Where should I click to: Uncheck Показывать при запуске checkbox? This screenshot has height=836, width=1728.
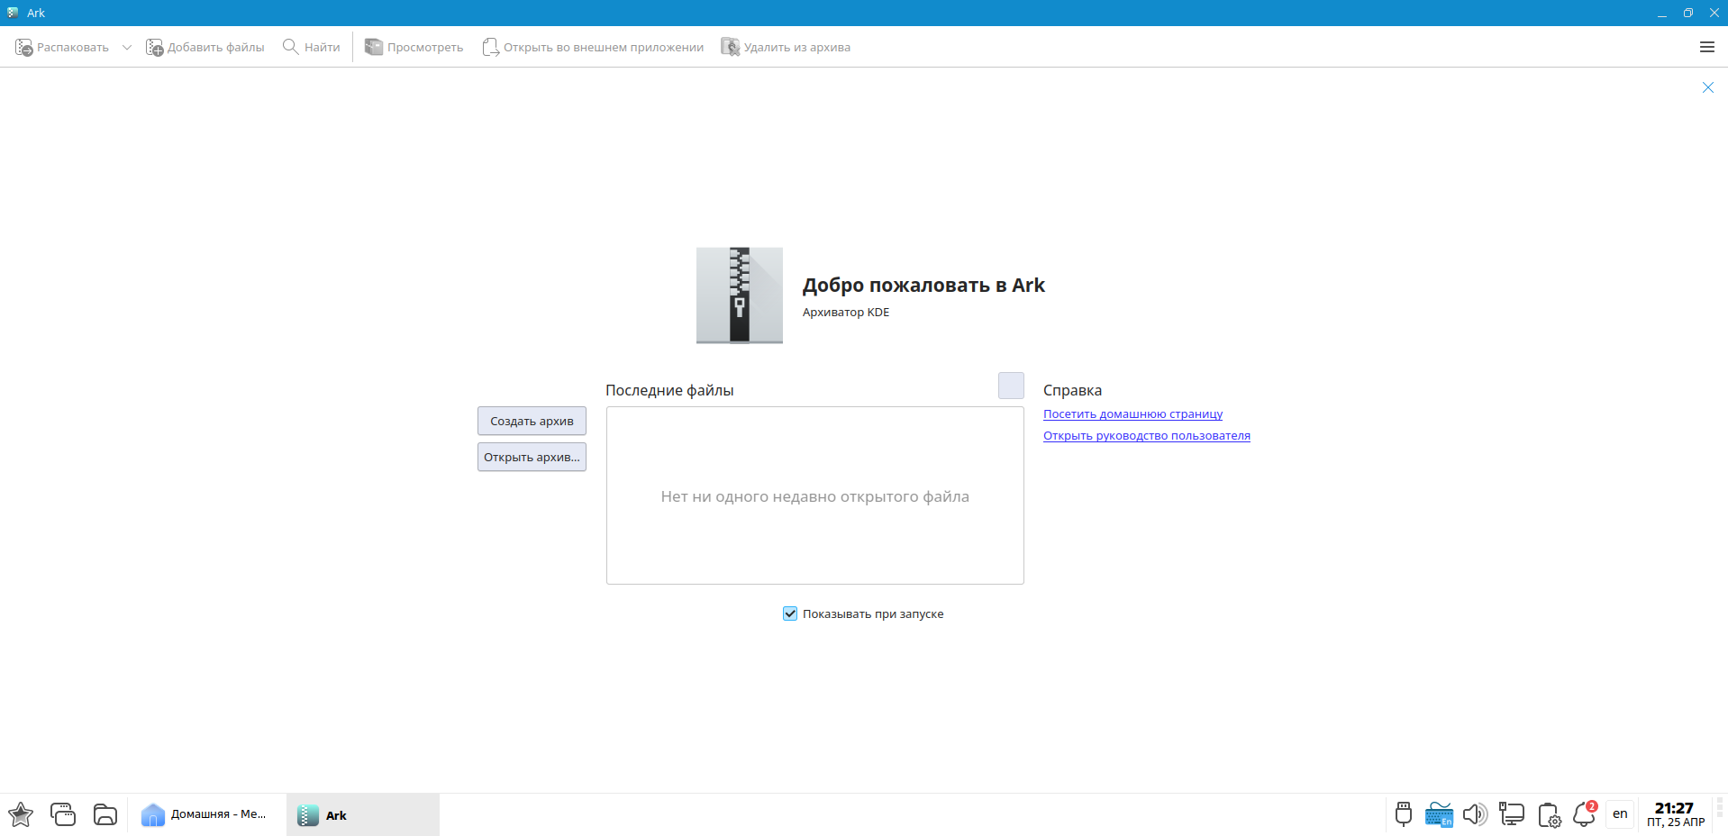tap(790, 613)
